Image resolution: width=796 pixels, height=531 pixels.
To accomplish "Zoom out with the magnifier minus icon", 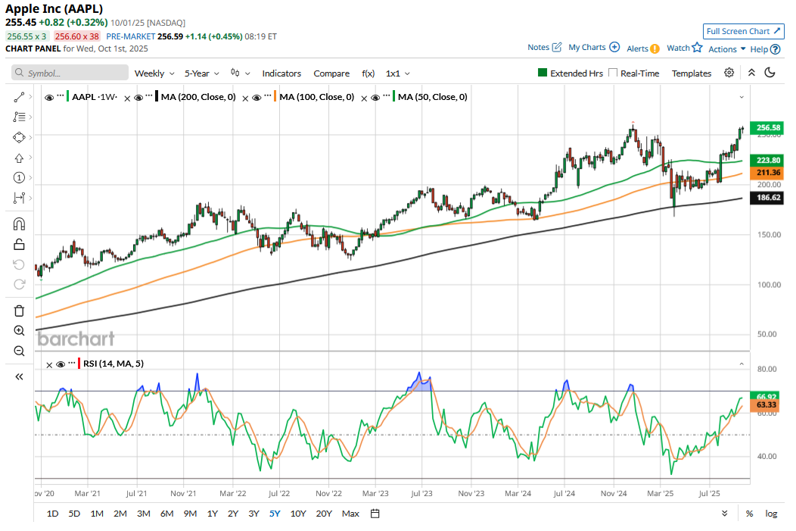I will (19, 351).
